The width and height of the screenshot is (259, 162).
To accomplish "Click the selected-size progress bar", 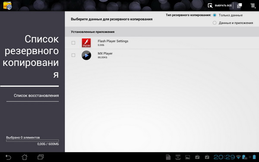I will 32,141.
